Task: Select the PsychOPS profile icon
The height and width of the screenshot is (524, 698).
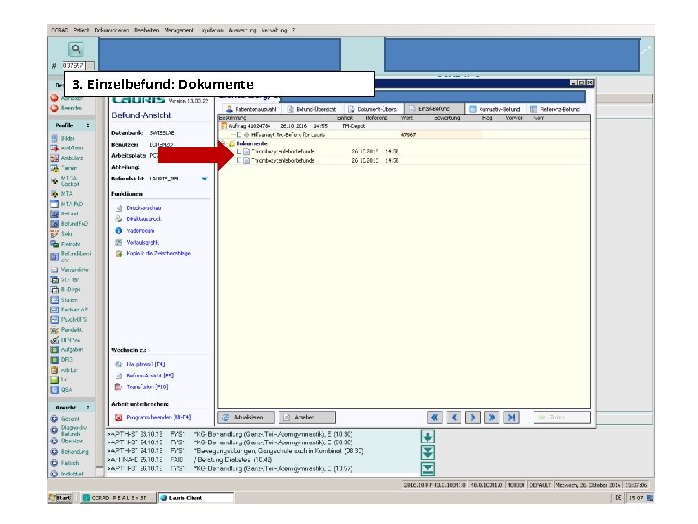Action: [x=54, y=320]
